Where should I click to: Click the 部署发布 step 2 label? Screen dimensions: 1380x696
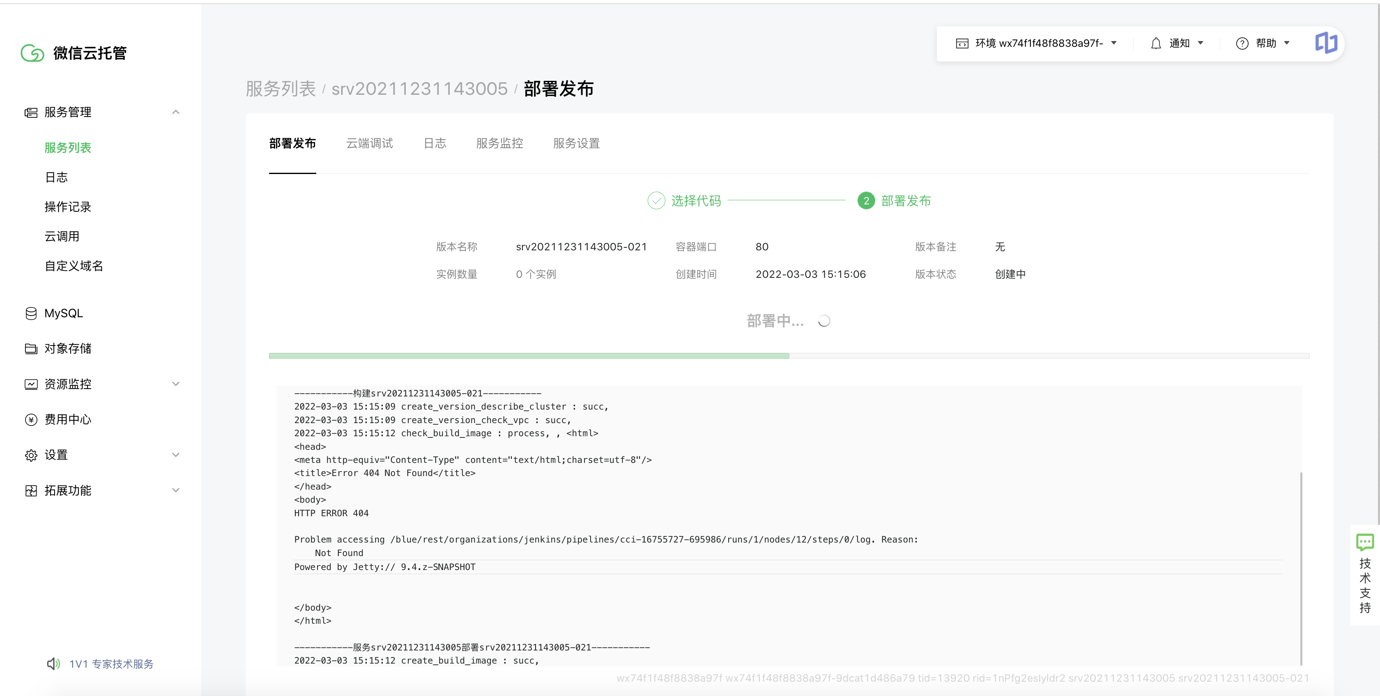tap(906, 201)
